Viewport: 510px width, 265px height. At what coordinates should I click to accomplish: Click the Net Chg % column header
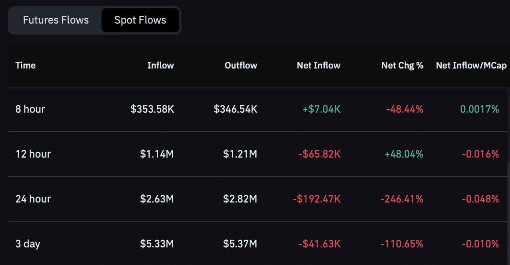pyautogui.click(x=402, y=66)
